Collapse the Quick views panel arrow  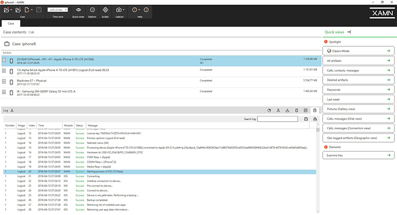pyautogui.click(x=349, y=32)
